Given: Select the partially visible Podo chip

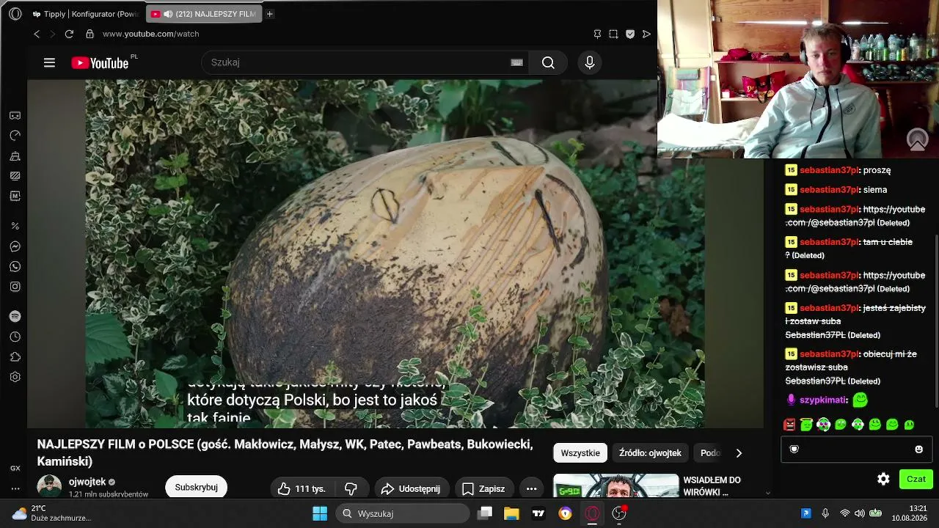Looking at the screenshot, I should (x=710, y=453).
